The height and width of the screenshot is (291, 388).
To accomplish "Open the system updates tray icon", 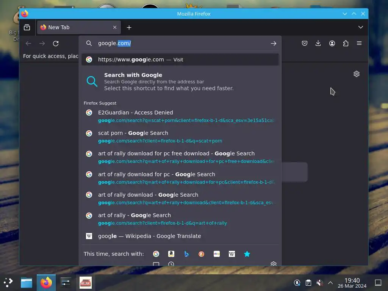I will 297,282.
